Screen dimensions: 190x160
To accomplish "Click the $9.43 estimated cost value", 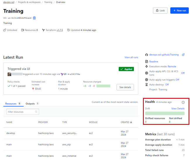I will 38,89.
